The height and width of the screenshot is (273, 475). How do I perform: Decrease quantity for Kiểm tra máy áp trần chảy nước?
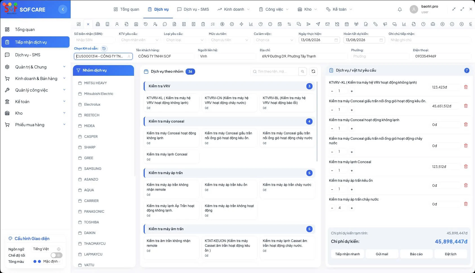[332, 208]
